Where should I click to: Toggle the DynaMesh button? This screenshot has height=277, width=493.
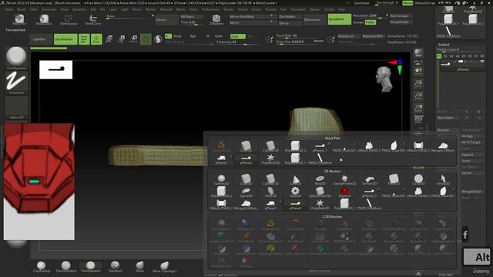(339, 19)
